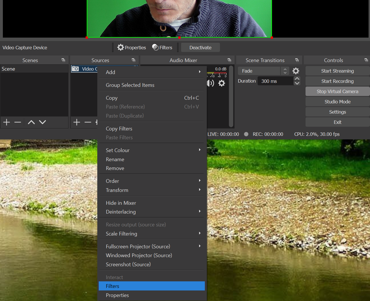Pop out the Scenes dock

pos(63,60)
